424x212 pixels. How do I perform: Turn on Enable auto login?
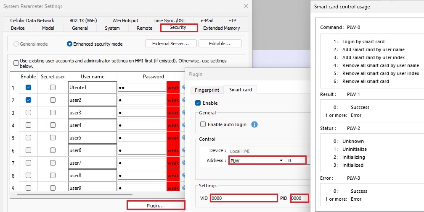203,124
